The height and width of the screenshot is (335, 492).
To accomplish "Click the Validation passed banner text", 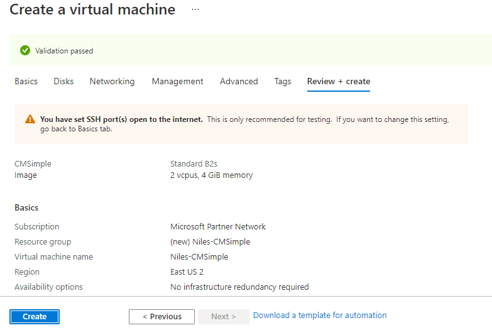I will click(x=64, y=51).
